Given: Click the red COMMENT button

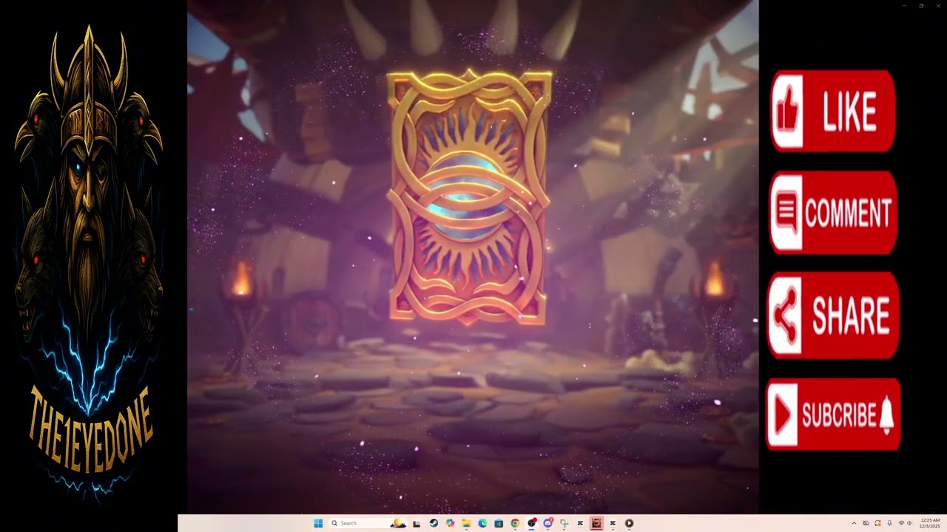Looking at the screenshot, I should click(833, 213).
